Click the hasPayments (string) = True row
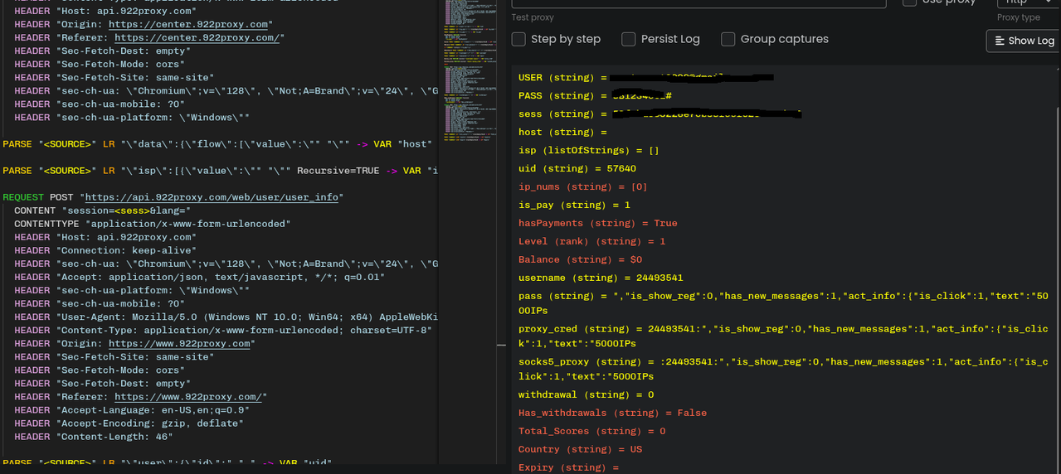Screen dimensions: 1061x474 pos(598,223)
